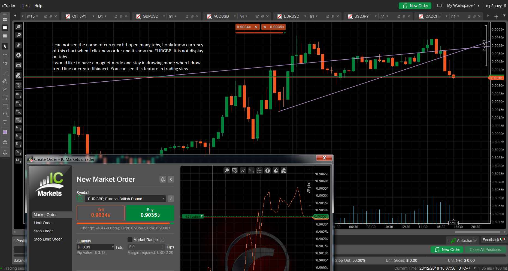The height and width of the screenshot is (271, 508).
Task: Click the Buy 0.90353 button
Action: click(x=150, y=213)
